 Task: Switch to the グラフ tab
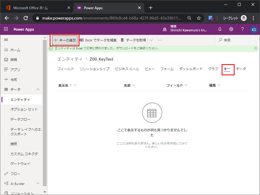tap(213, 69)
